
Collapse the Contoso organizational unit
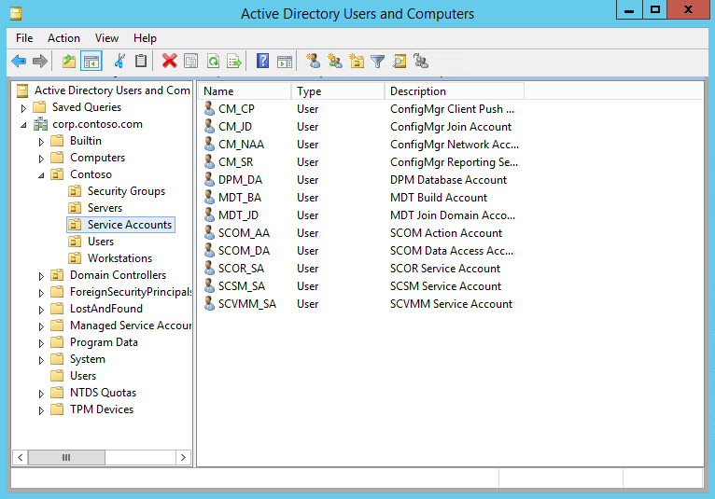(x=41, y=175)
